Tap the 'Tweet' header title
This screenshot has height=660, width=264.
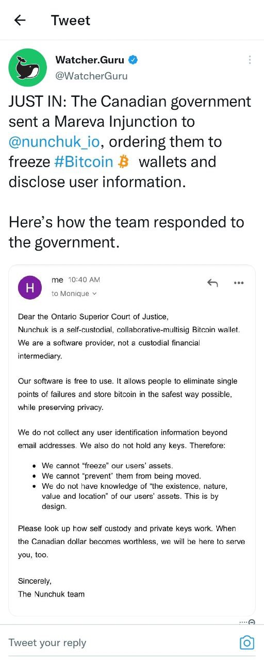coord(71,20)
